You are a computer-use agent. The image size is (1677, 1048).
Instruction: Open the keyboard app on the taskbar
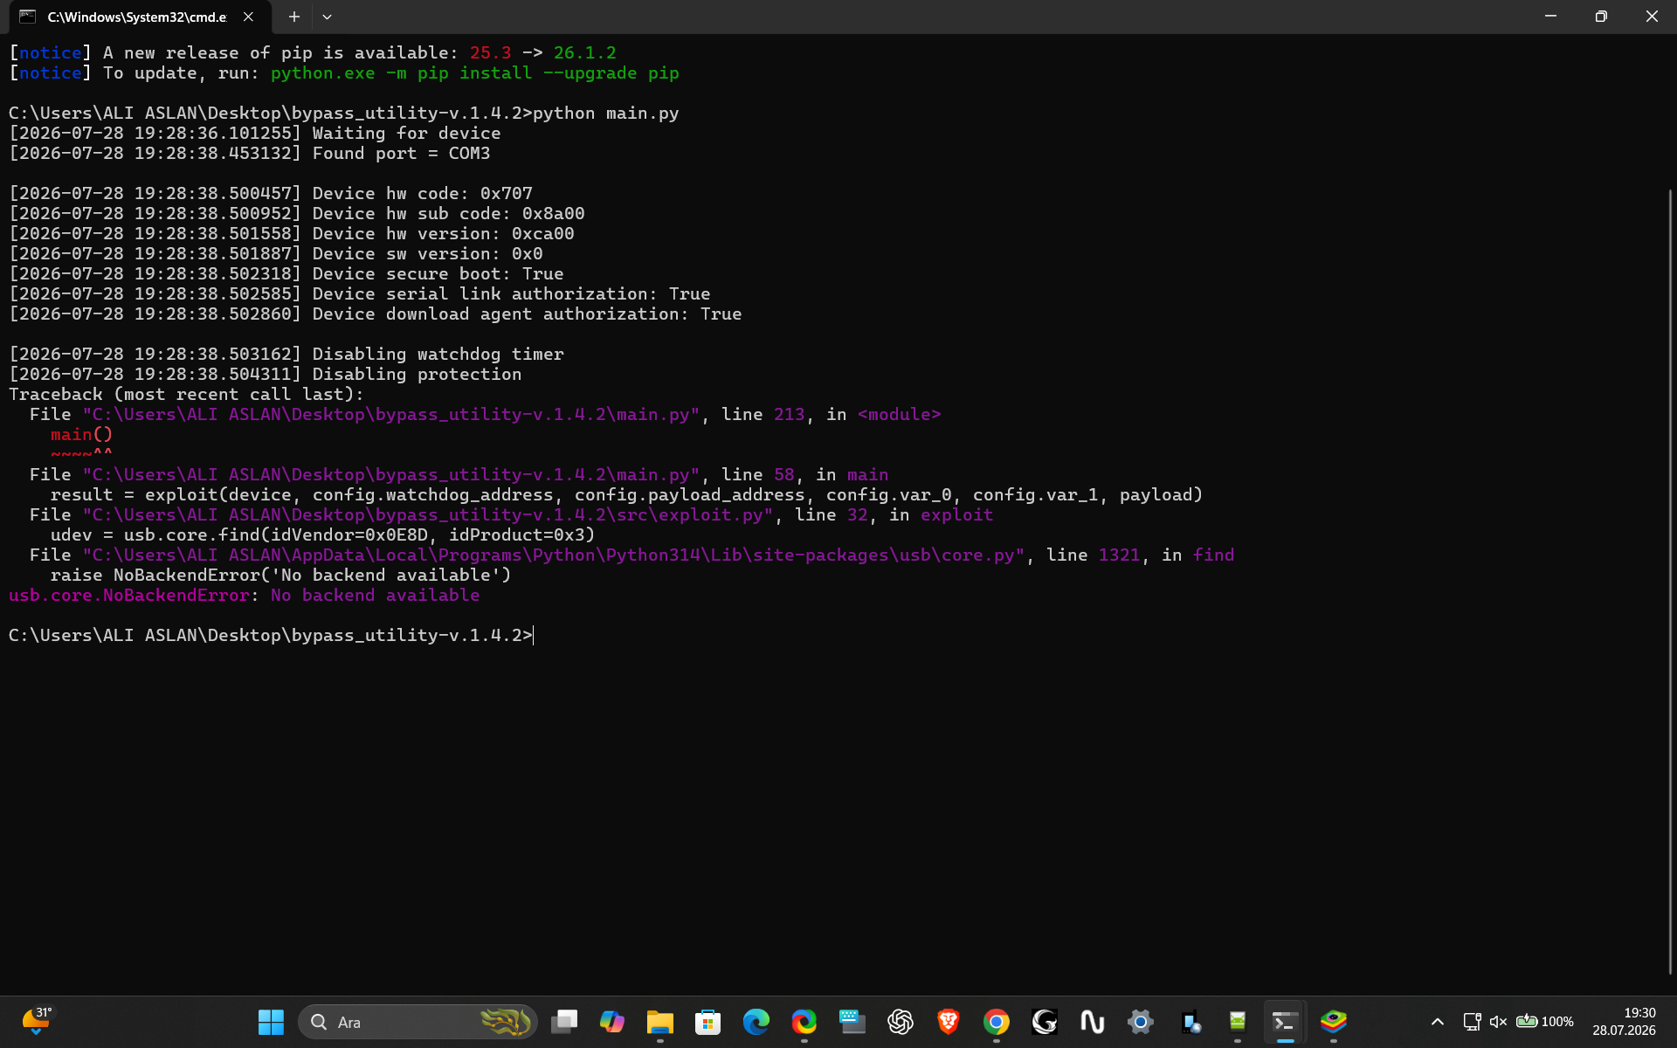(852, 1022)
